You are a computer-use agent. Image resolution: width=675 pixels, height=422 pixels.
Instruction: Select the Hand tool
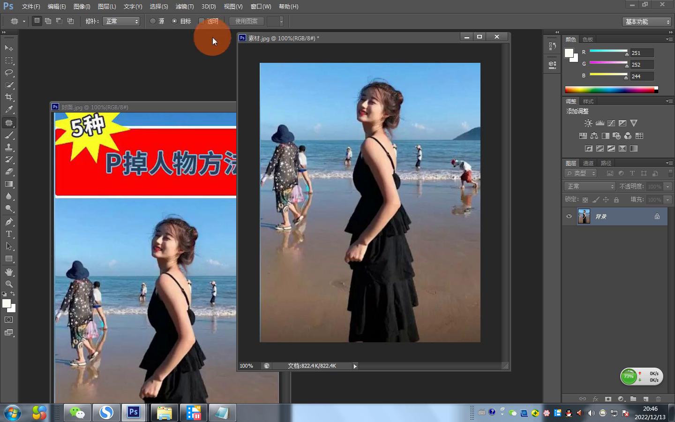click(x=9, y=272)
